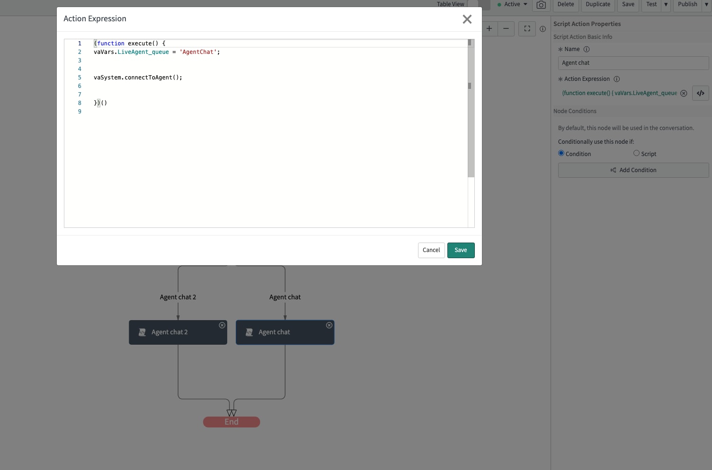Zoom out on the canvas
This screenshot has height=470, width=712.
[x=506, y=29]
